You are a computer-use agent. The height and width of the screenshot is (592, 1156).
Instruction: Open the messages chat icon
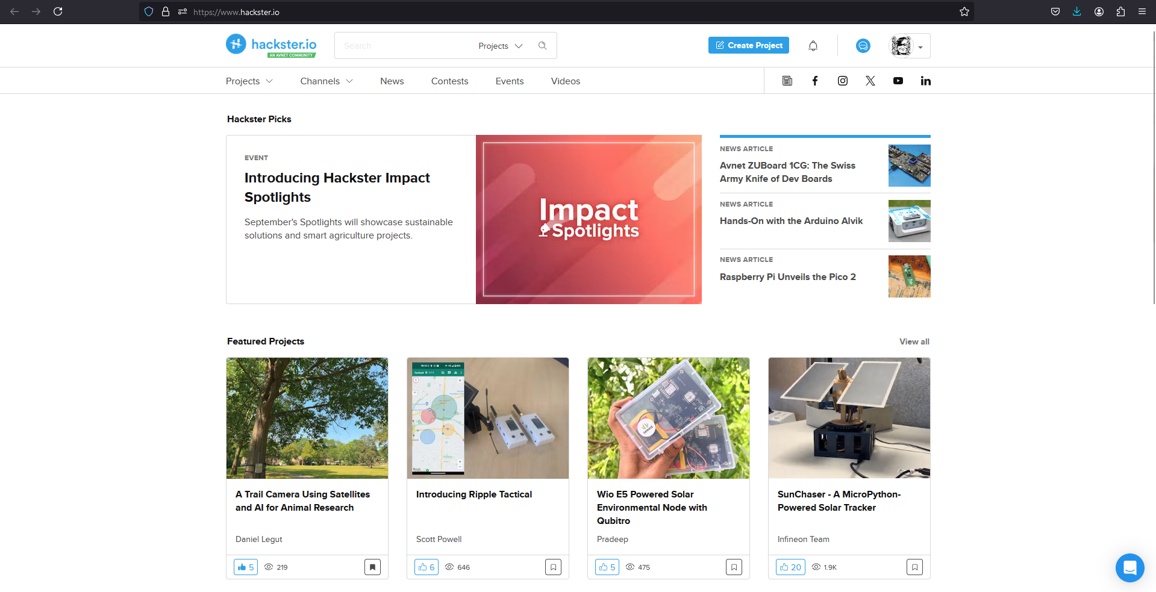pyautogui.click(x=863, y=46)
